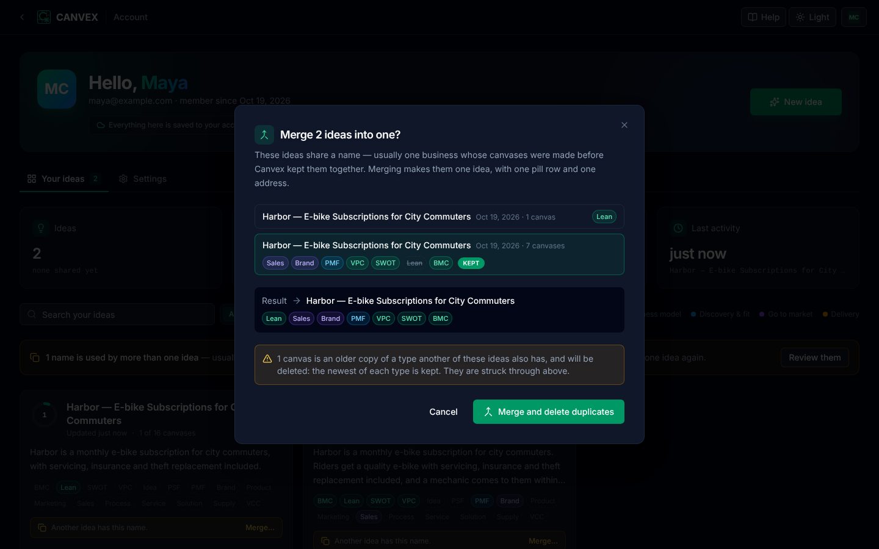Switch to the Your ideas tab
Image resolution: width=879 pixels, height=549 pixels.
64,179
